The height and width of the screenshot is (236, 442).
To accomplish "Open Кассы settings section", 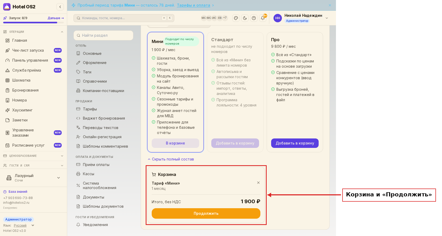I will click(x=103, y=174).
